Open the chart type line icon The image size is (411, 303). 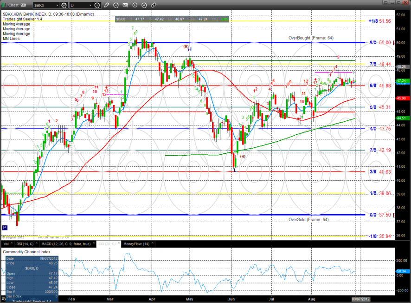click(116, 5)
